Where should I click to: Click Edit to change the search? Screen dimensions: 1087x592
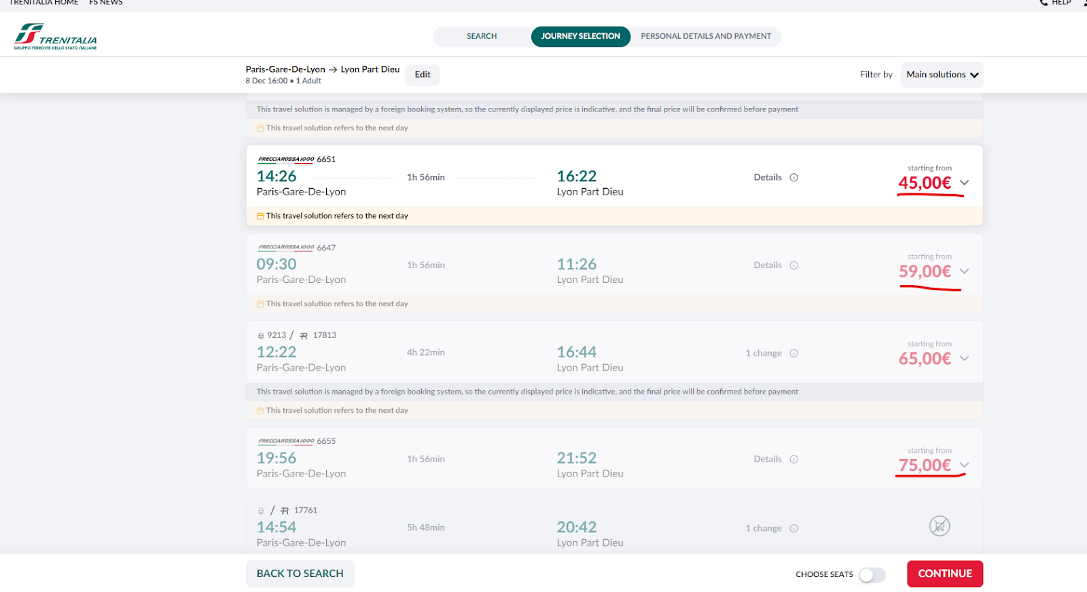pos(423,75)
